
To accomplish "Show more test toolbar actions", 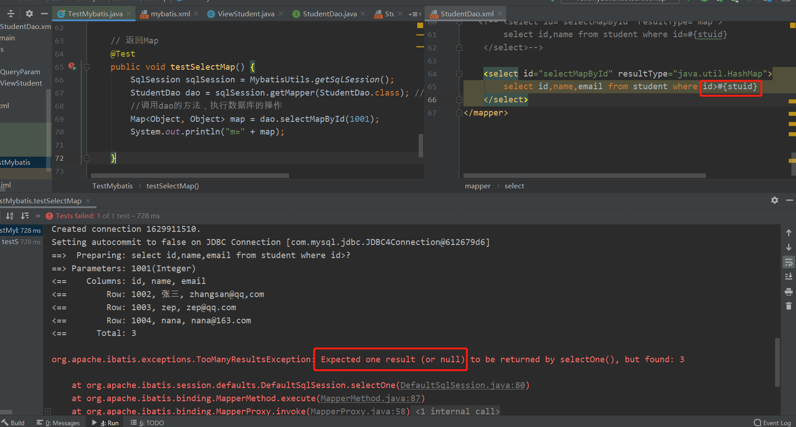I will click(x=38, y=216).
